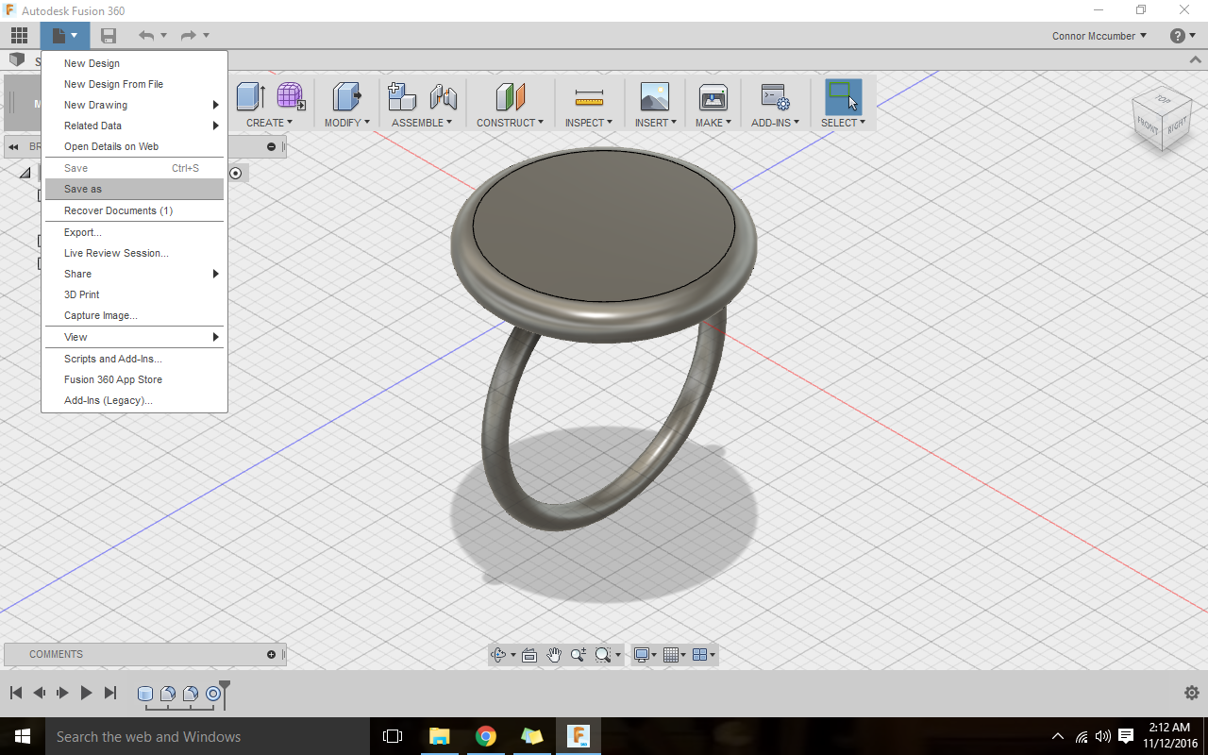Select the Make 3D print icon
This screenshot has height=755, width=1208.
click(713, 96)
